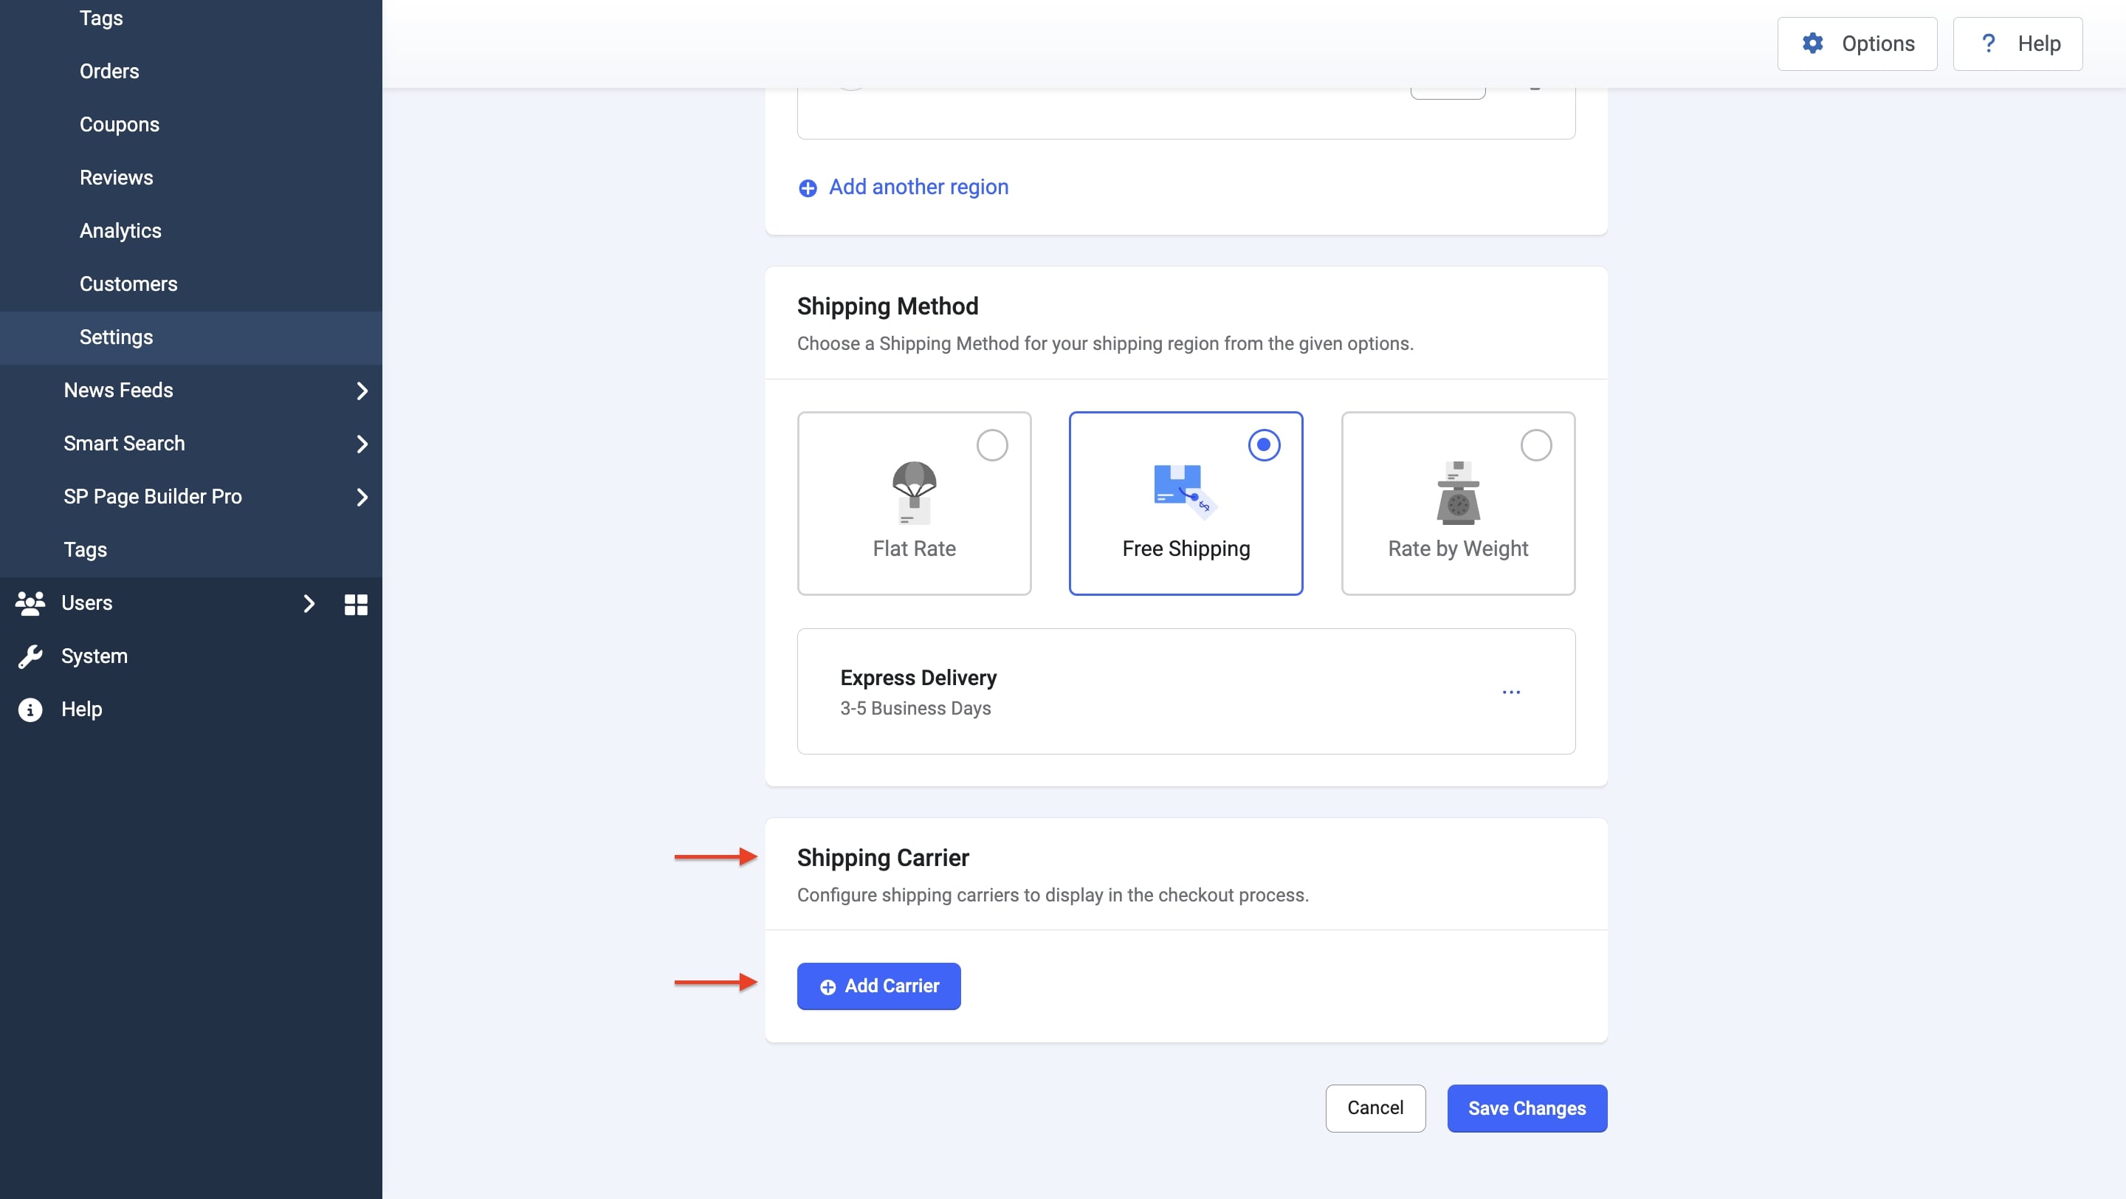Click the System wrench icon

pyautogui.click(x=30, y=657)
